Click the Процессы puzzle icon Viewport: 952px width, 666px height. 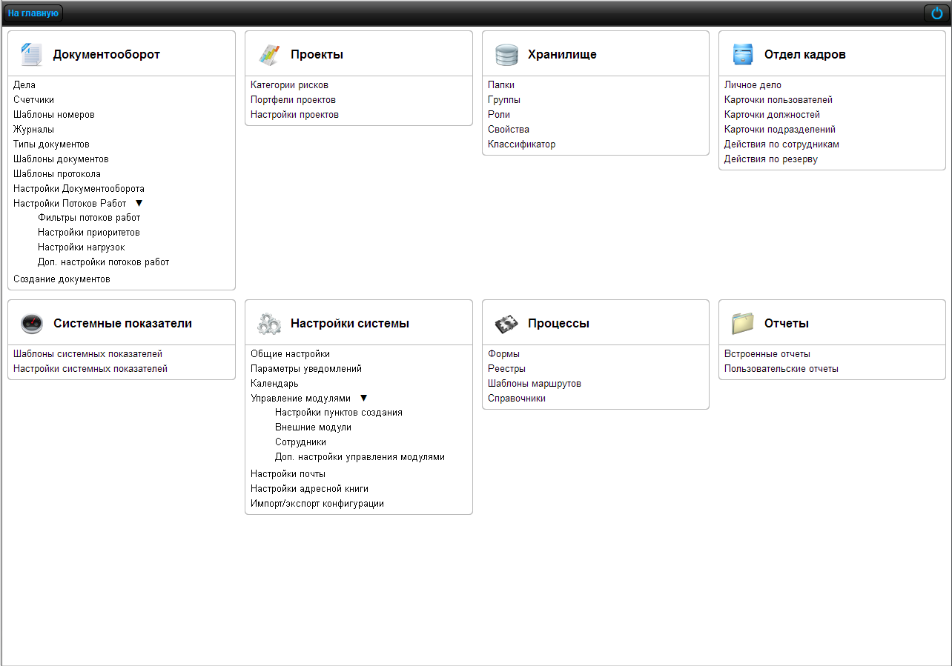point(506,324)
